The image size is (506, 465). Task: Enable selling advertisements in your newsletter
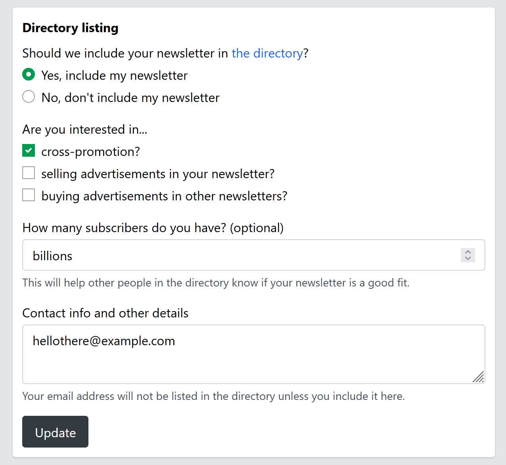click(29, 173)
